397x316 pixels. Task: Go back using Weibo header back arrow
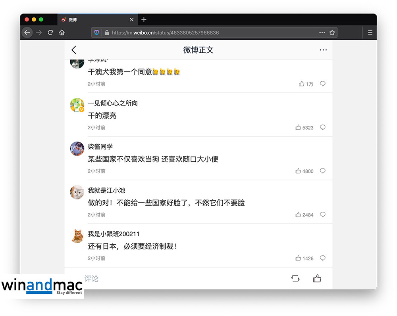click(74, 50)
